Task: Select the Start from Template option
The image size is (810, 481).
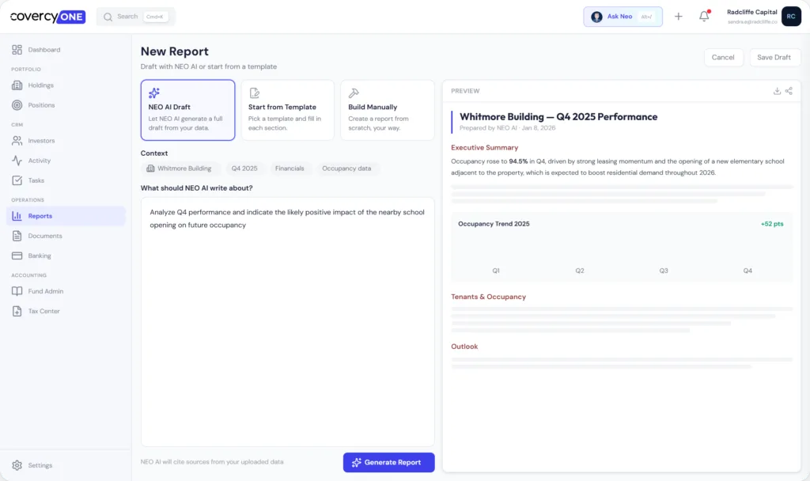Action: pos(287,110)
